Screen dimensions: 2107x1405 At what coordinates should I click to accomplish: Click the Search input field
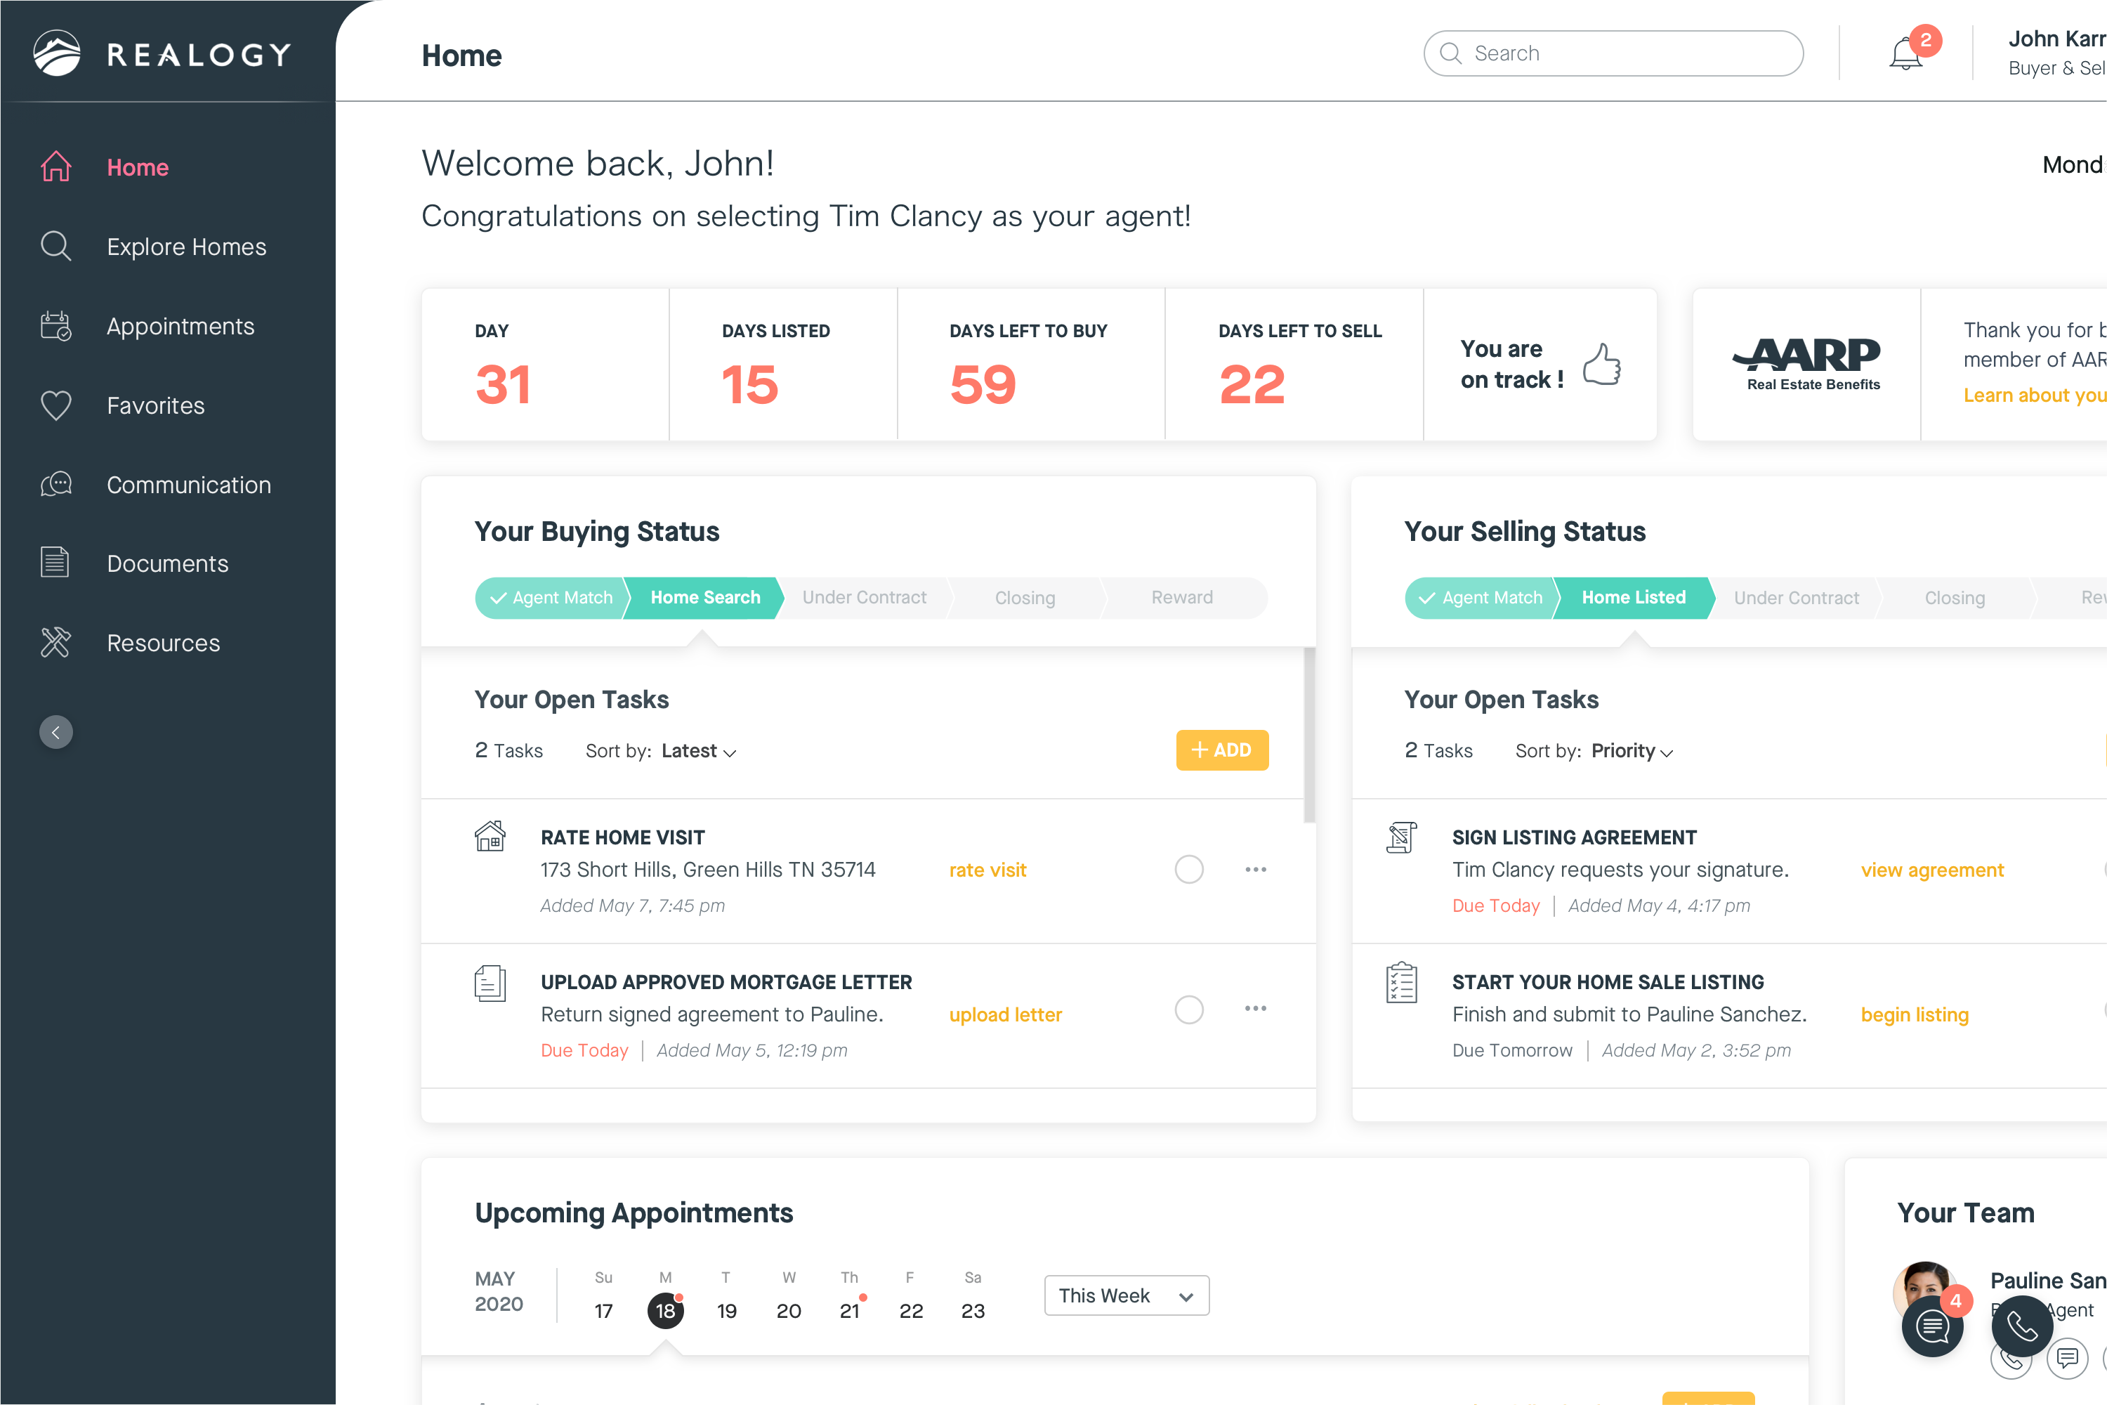(1613, 54)
